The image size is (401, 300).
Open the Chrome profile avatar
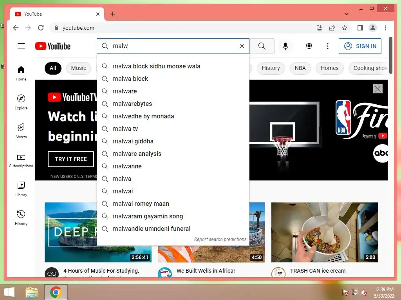point(373,28)
